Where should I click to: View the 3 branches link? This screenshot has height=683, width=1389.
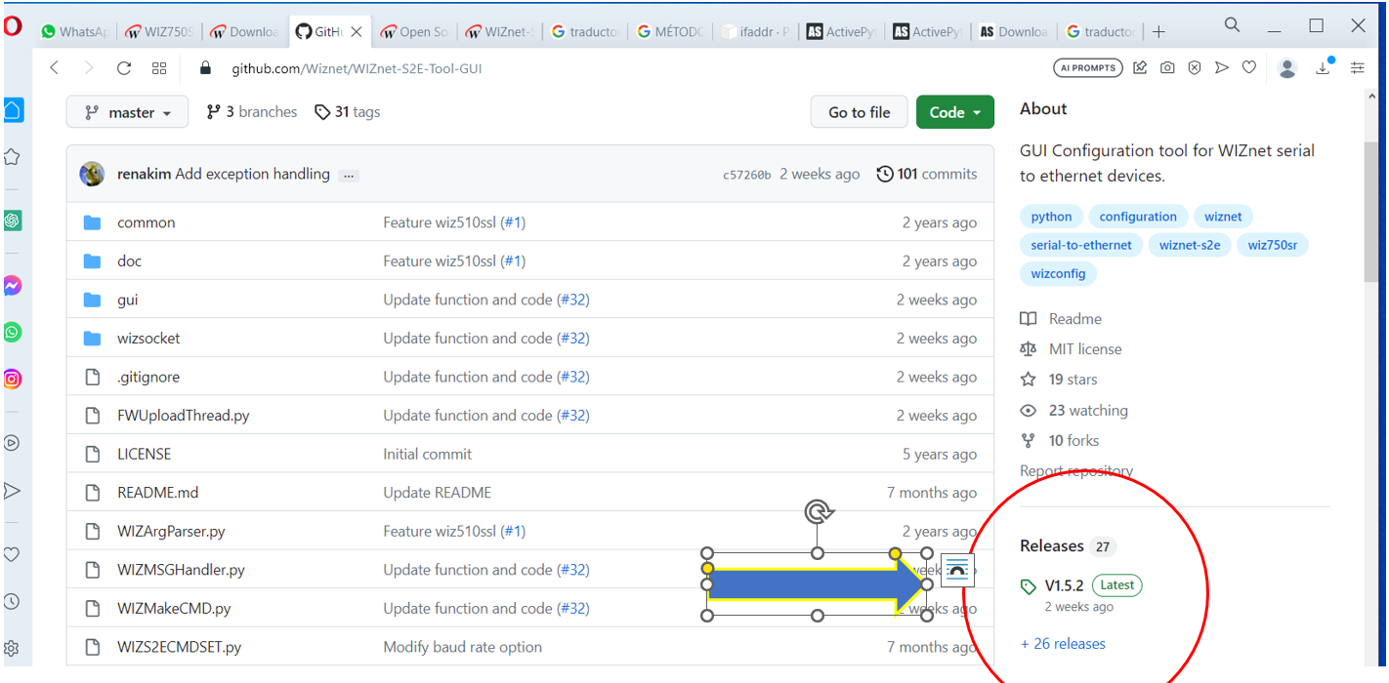click(x=252, y=112)
